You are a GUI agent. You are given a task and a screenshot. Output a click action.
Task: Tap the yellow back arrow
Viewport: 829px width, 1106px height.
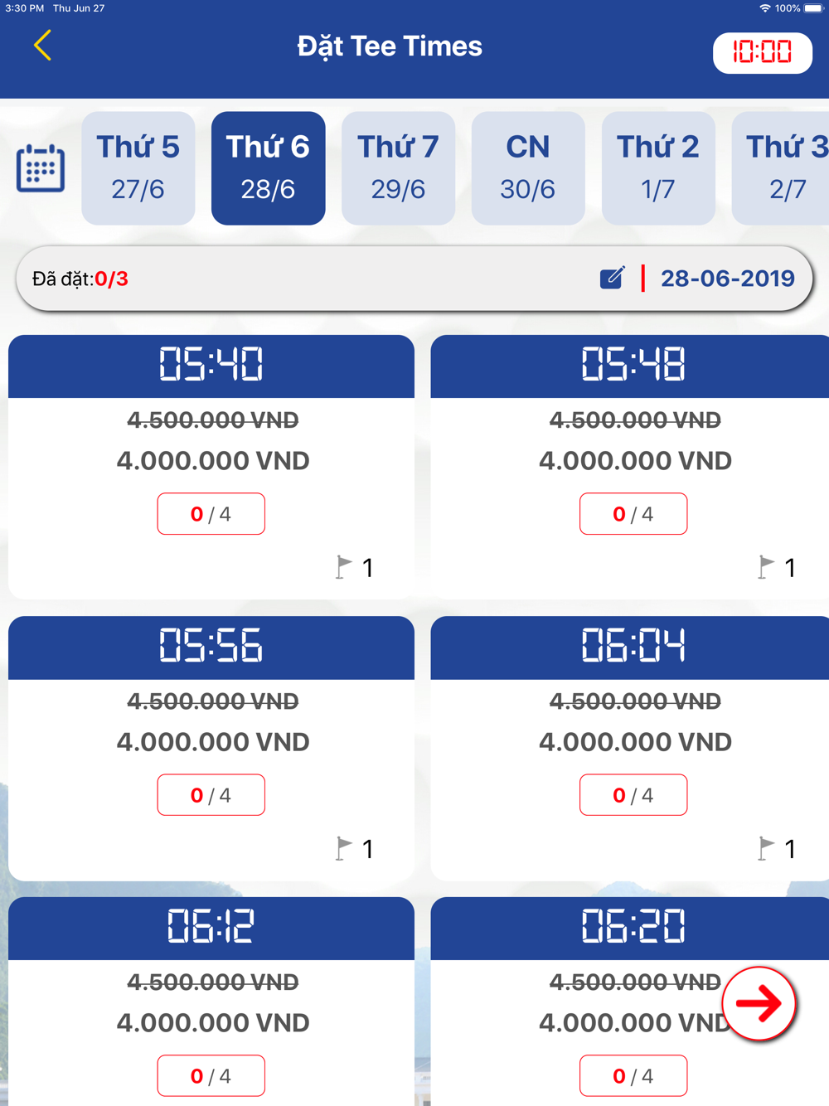pyautogui.click(x=43, y=46)
